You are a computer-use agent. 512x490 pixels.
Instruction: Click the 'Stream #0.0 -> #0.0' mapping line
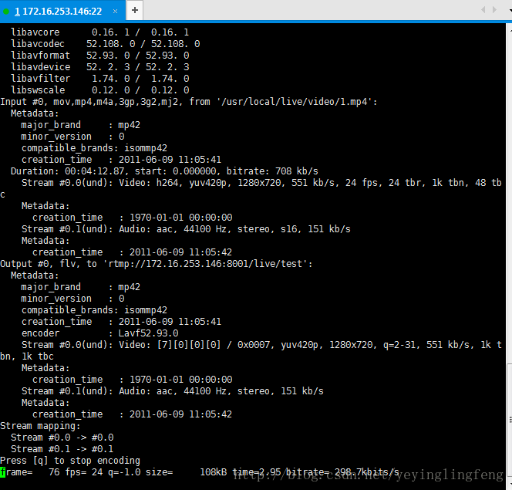[x=62, y=438]
